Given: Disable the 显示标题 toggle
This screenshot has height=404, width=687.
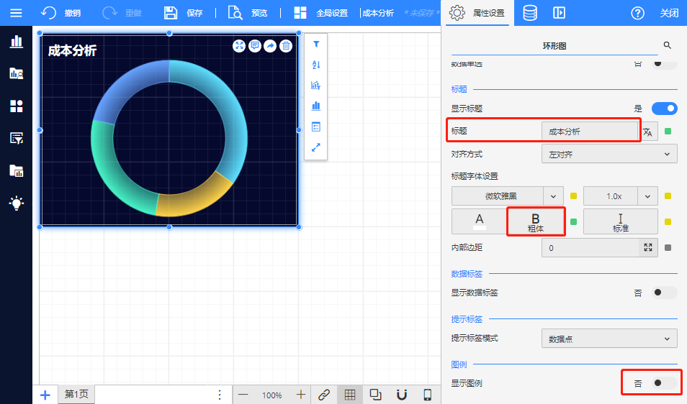Looking at the screenshot, I should pyautogui.click(x=664, y=109).
